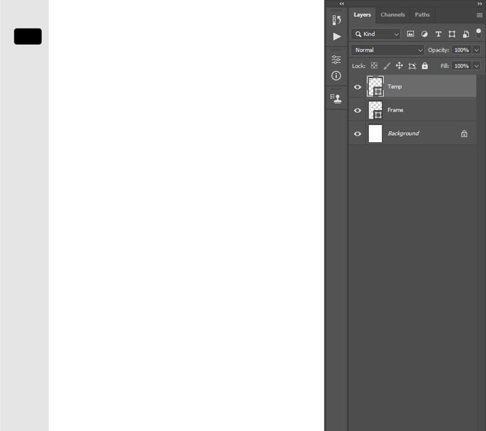
Task: Hide the Frame layer
Action: point(357,110)
